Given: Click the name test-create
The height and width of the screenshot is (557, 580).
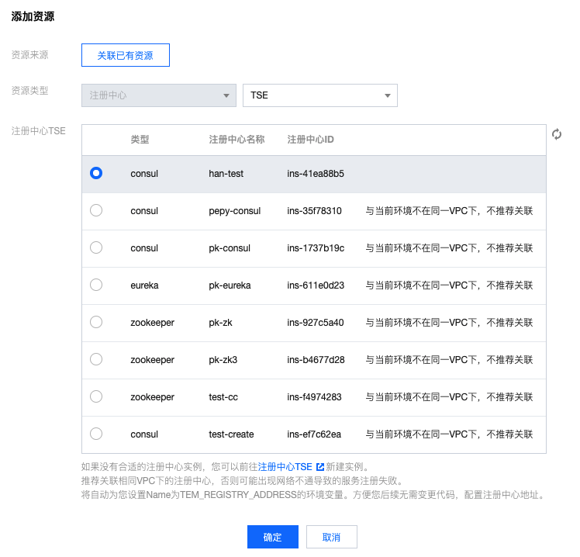Looking at the screenshot, I should [x=231, y=434].
